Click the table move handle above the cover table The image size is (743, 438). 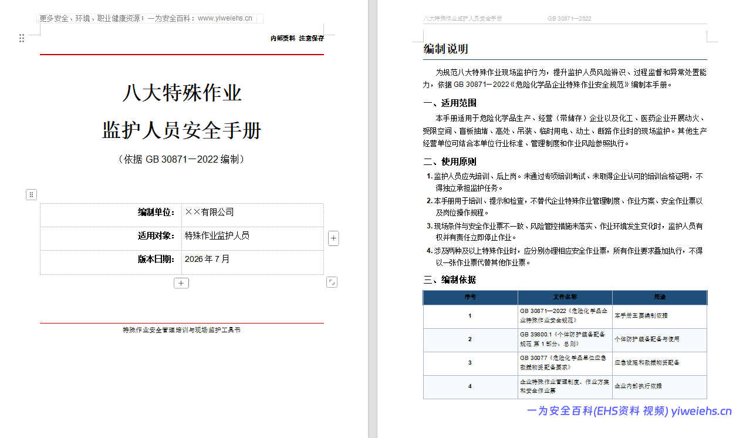(x=32, y=194)
